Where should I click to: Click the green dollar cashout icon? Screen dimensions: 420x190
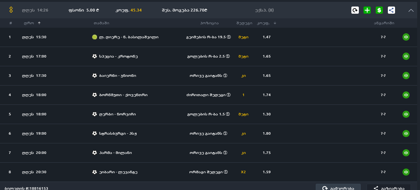379,10
